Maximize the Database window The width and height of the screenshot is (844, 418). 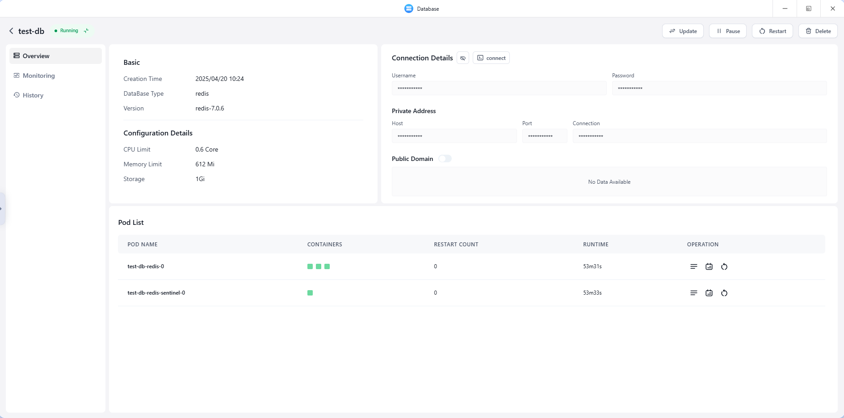coord(809,8)
